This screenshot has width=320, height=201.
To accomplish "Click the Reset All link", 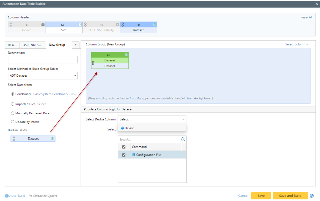I will point(306,17).
